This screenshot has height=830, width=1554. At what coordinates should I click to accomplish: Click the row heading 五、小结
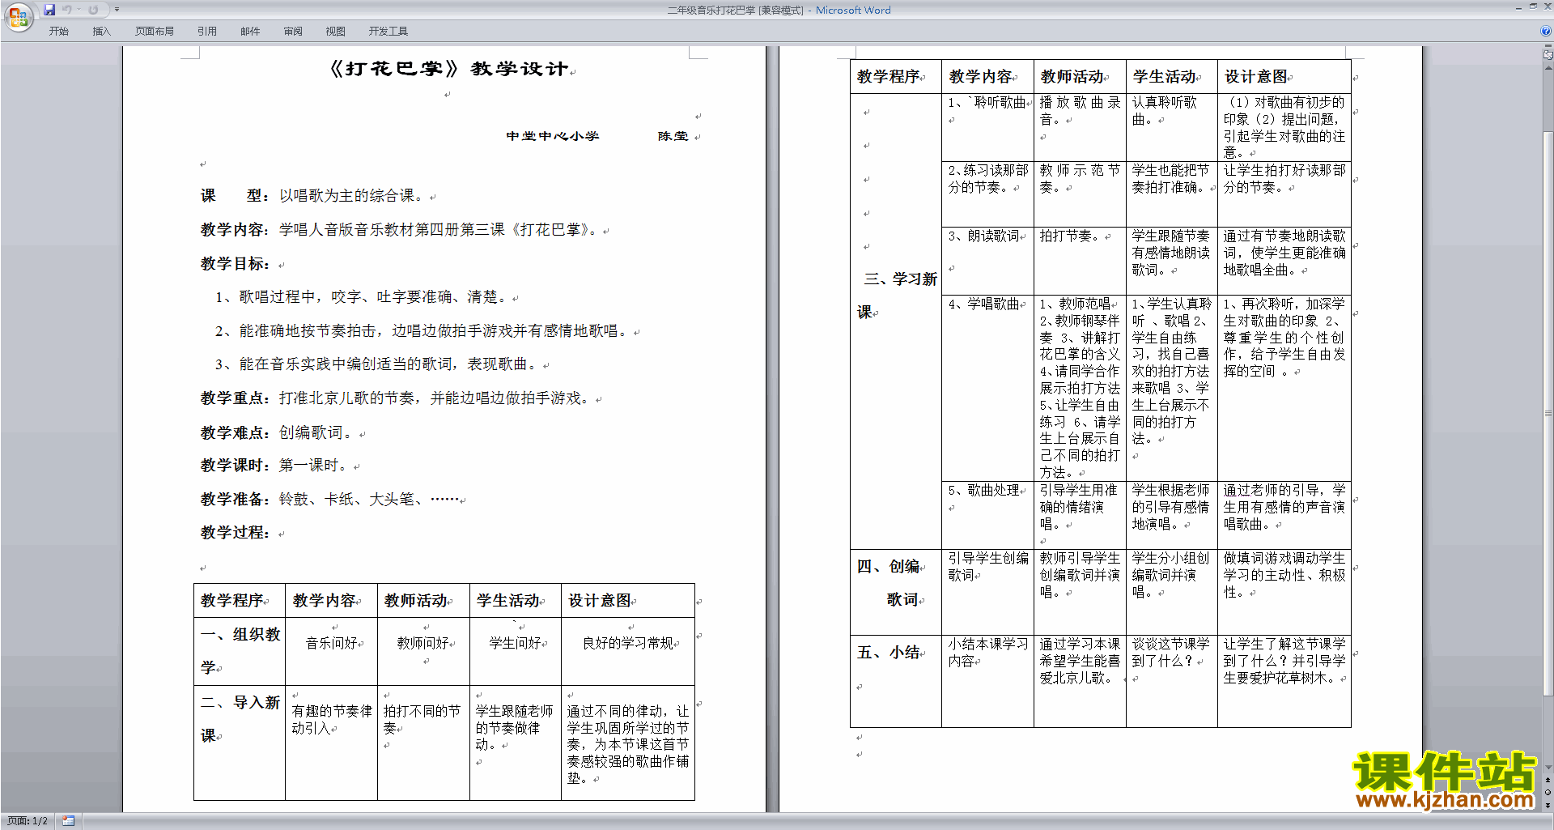pos(889,653)
